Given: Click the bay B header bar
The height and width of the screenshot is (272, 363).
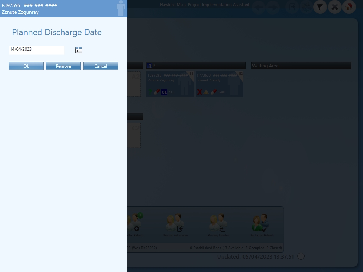Looking at the screenshot, I should pos(196,66).
